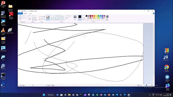Screen dimensions: 173x97
Task: Click the VLC media player desktop icon
Action: pos(3,31)
